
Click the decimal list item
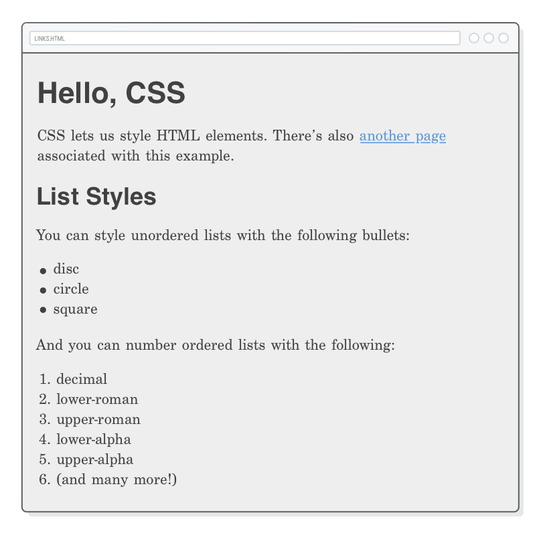(x=80, y=379)
